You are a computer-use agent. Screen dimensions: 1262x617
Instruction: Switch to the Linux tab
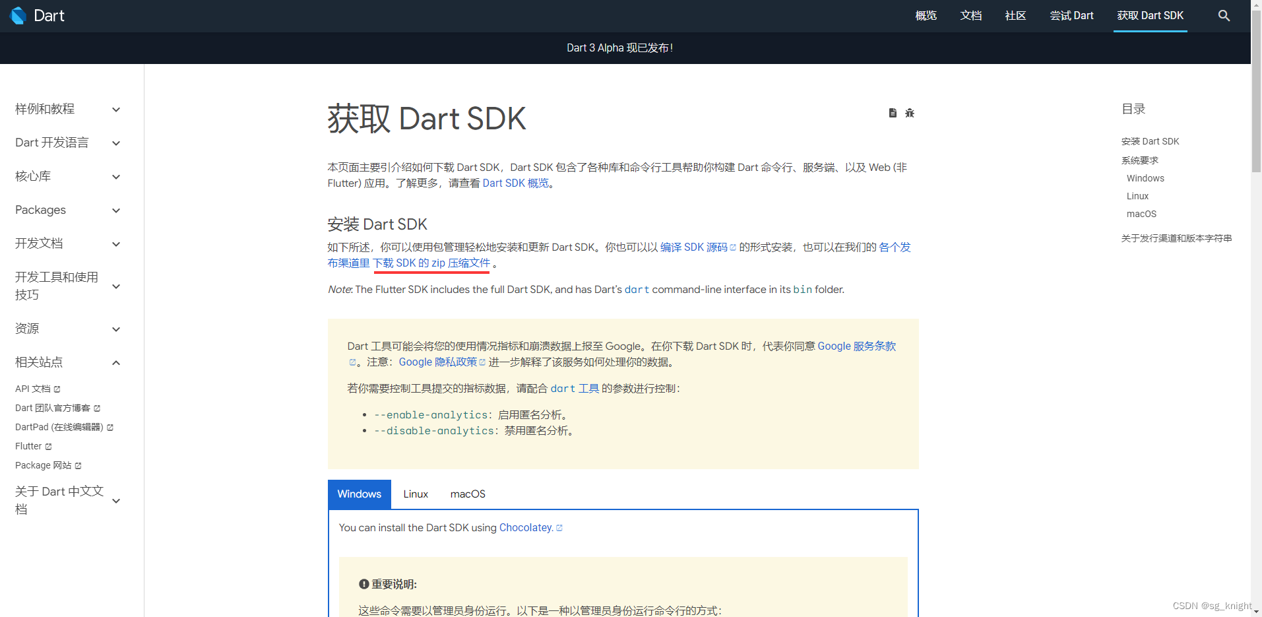pyautogui.click(x=415, y=494)
